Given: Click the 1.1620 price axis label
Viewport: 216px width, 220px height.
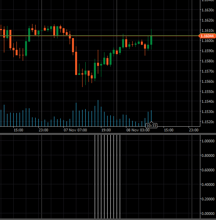Looking at the screenshot, I should click(208, 20).
